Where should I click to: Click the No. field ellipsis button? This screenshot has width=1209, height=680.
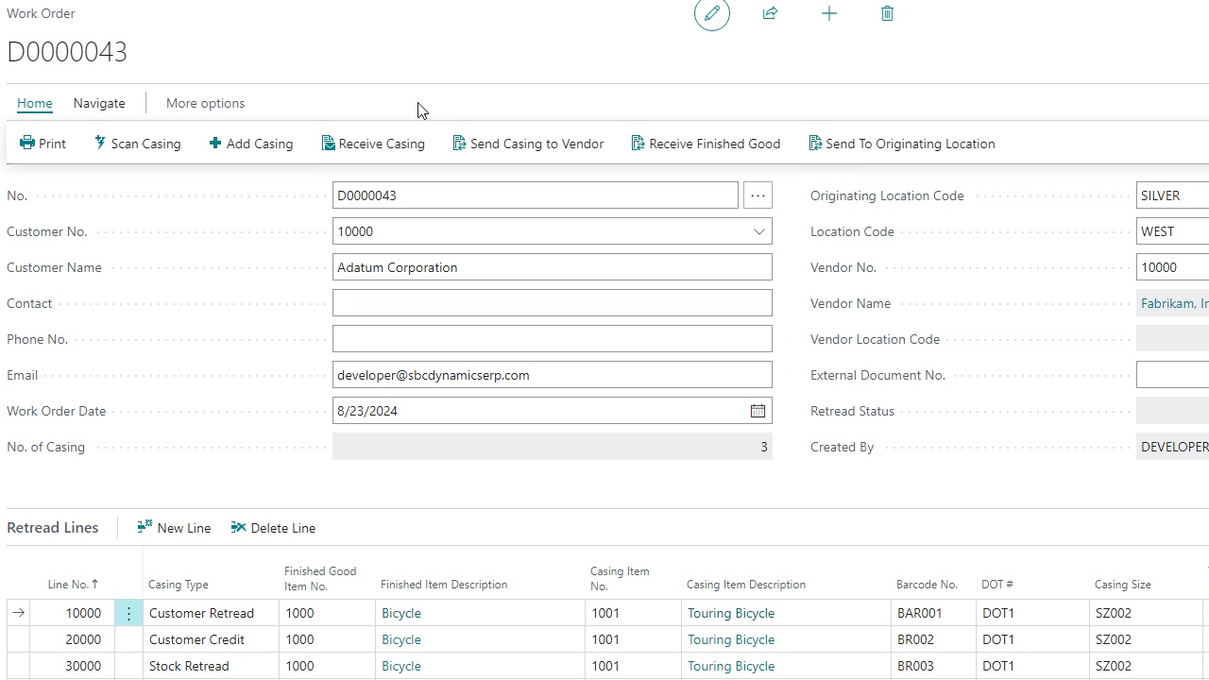[x=758, y=195]
